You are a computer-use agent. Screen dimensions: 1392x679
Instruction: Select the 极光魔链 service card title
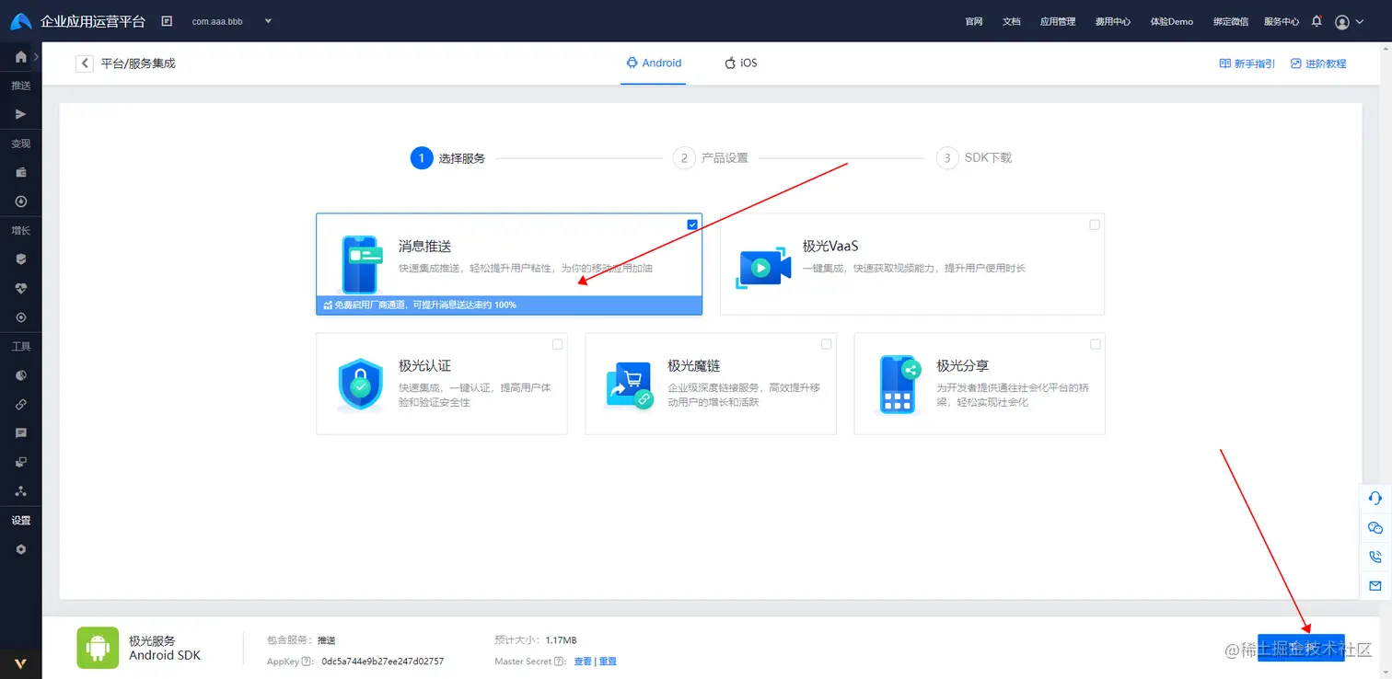pos(694,365)
